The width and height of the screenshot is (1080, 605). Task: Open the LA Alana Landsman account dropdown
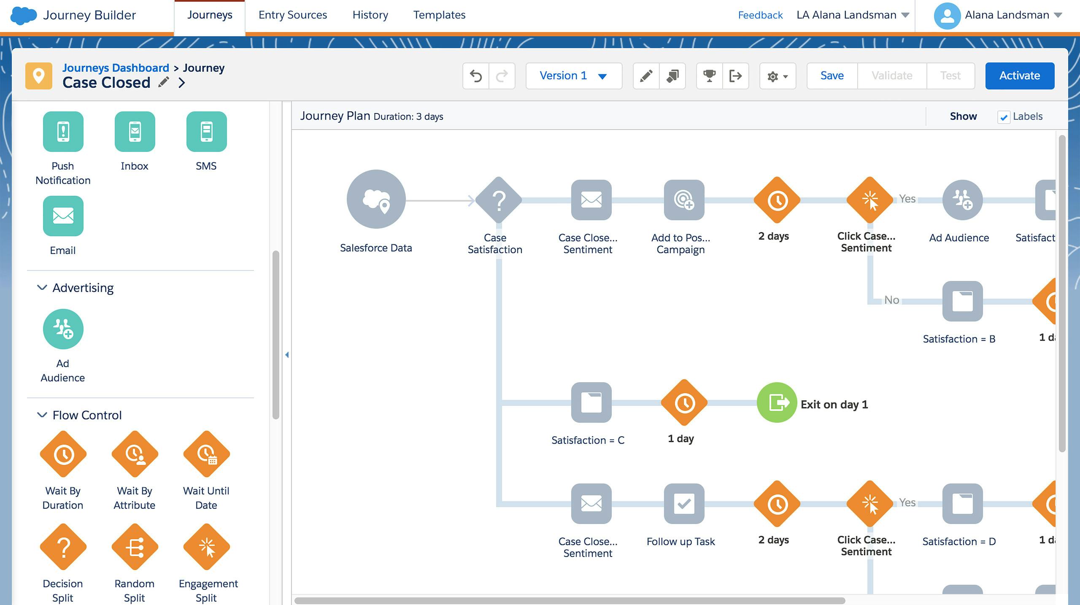coord(853,15)
